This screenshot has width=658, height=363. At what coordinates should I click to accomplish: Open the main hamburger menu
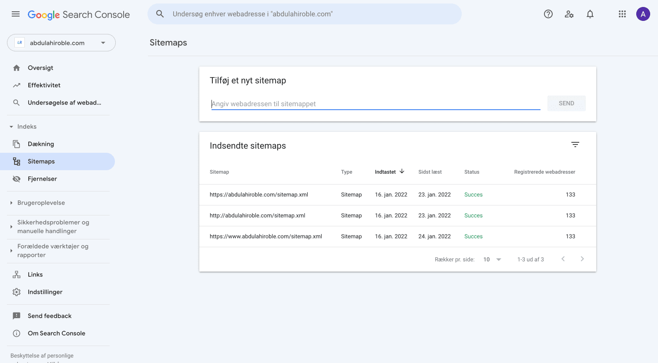coord(16,14)
